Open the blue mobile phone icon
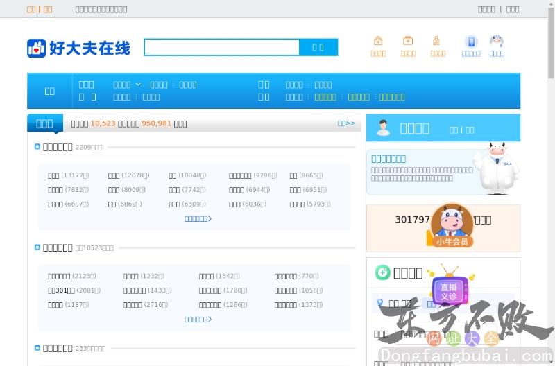The height and width of the screenshot is (366, 555). coord(471,42)
